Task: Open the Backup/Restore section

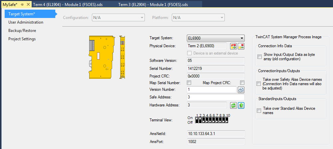Action: 22,31
